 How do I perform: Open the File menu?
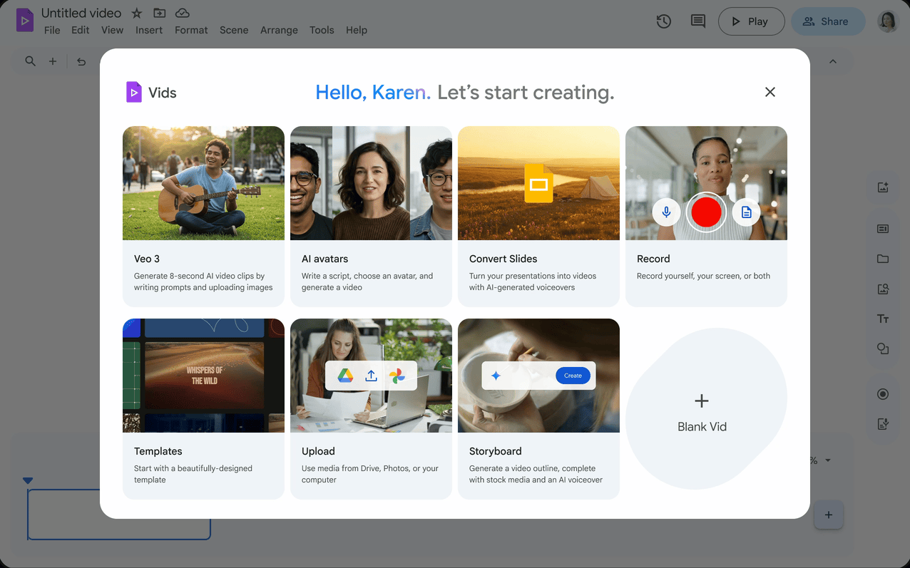tap(51, 30)
